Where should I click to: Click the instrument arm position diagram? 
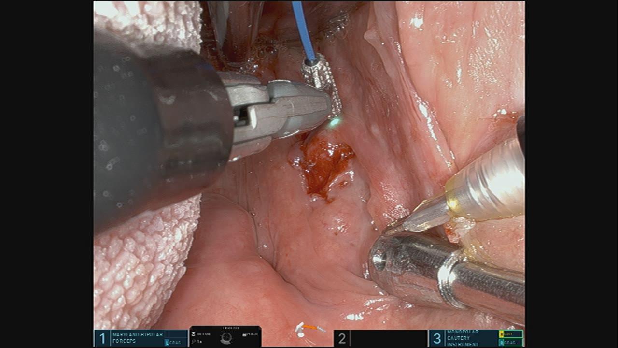tap(310, 331)
